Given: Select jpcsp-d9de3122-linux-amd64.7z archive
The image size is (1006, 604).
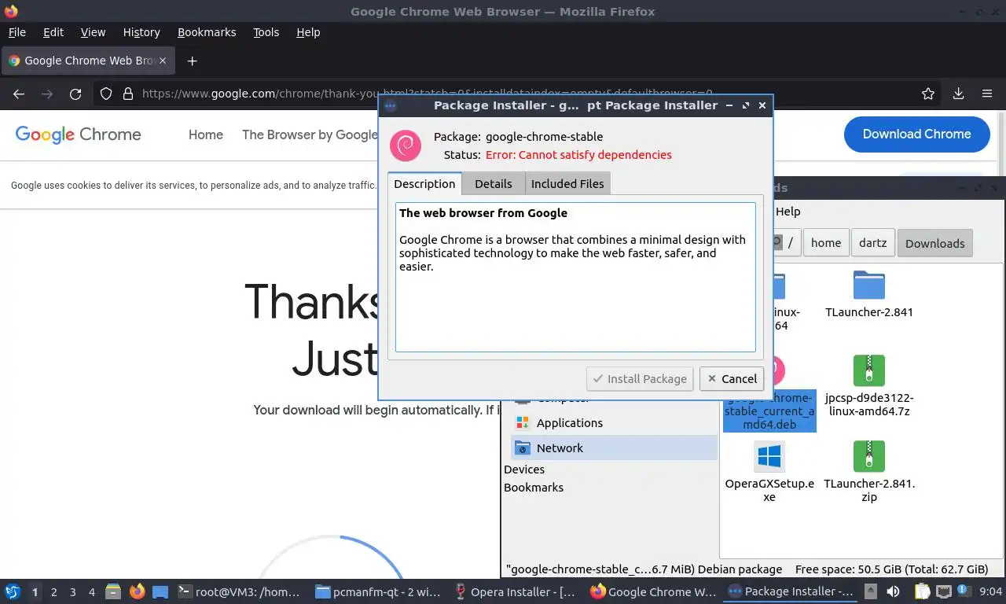Looking at the screenshot, I should (x=868, y=385).
